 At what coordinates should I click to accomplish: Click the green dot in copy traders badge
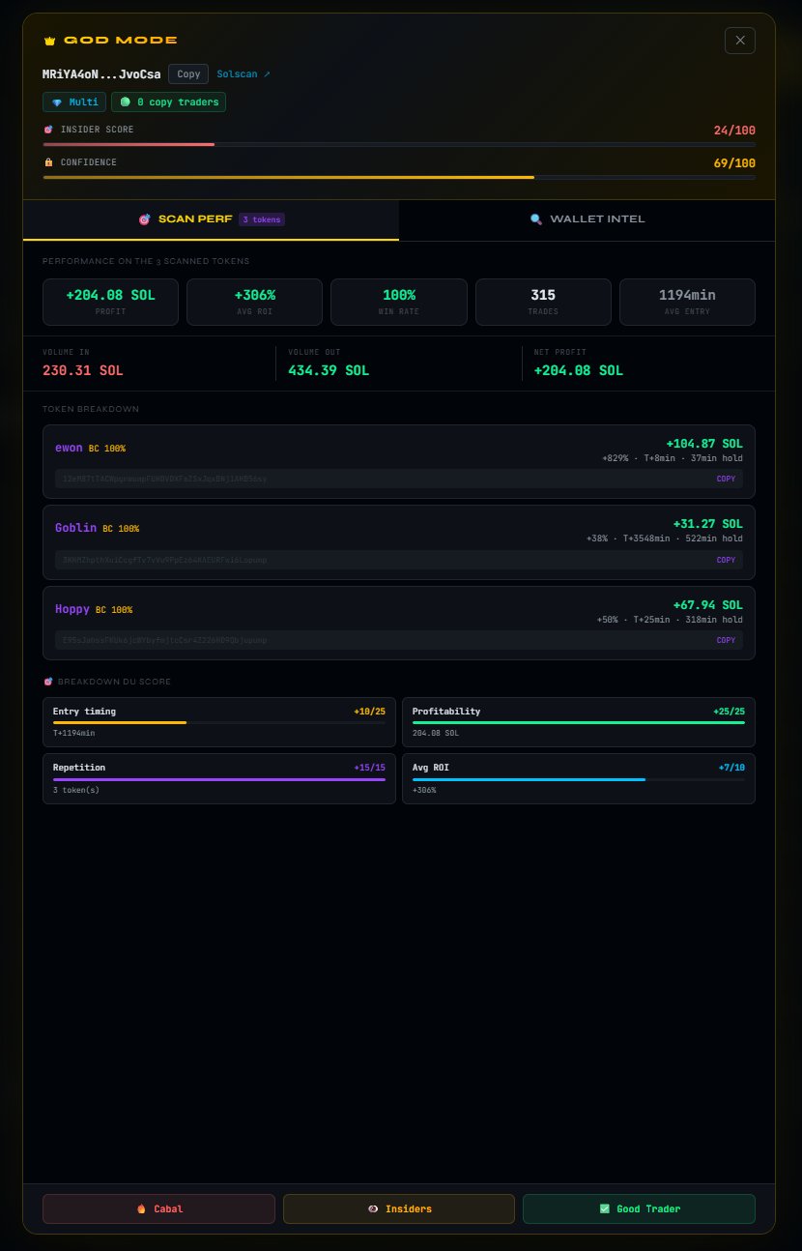(125, 102)
